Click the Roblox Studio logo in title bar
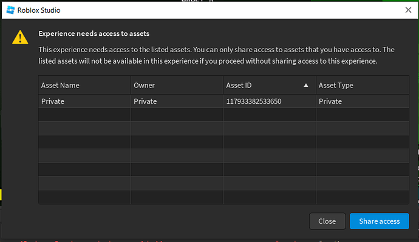This screenshot has width=419, height=242. (x=10, y=10)
